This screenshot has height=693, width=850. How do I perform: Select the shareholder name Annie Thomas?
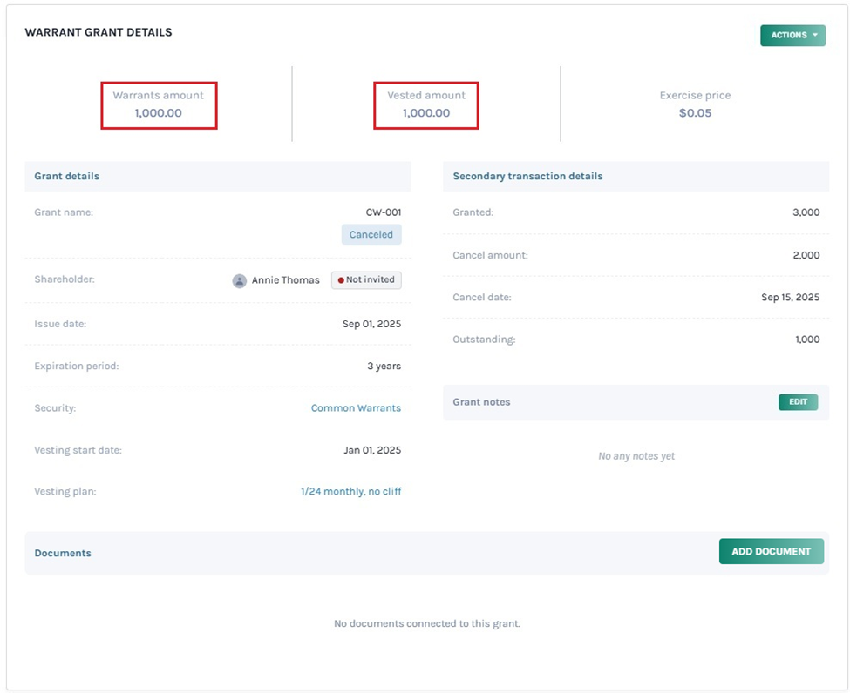285,280
